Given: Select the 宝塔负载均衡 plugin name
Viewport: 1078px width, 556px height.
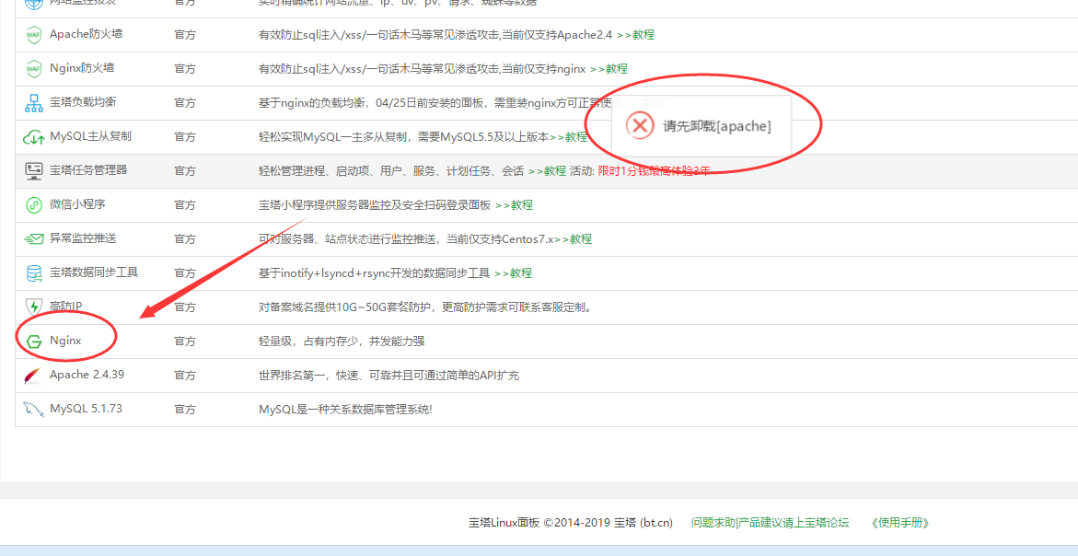Looking at the screenshot, I should pyautogui.click(x=83, y=101).
